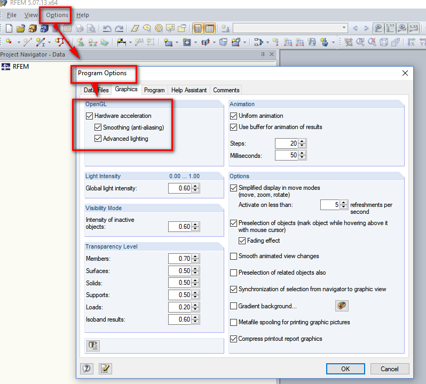Enable Preselection of related objects also
This screenshot has height=384, width=426.
pos(233,273)
